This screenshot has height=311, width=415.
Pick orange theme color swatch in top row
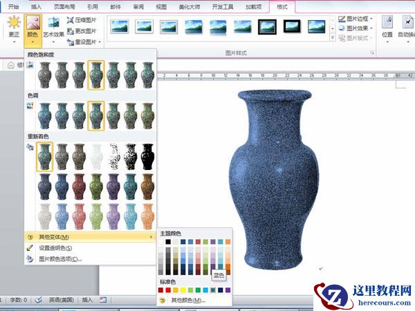pos(228,242)
